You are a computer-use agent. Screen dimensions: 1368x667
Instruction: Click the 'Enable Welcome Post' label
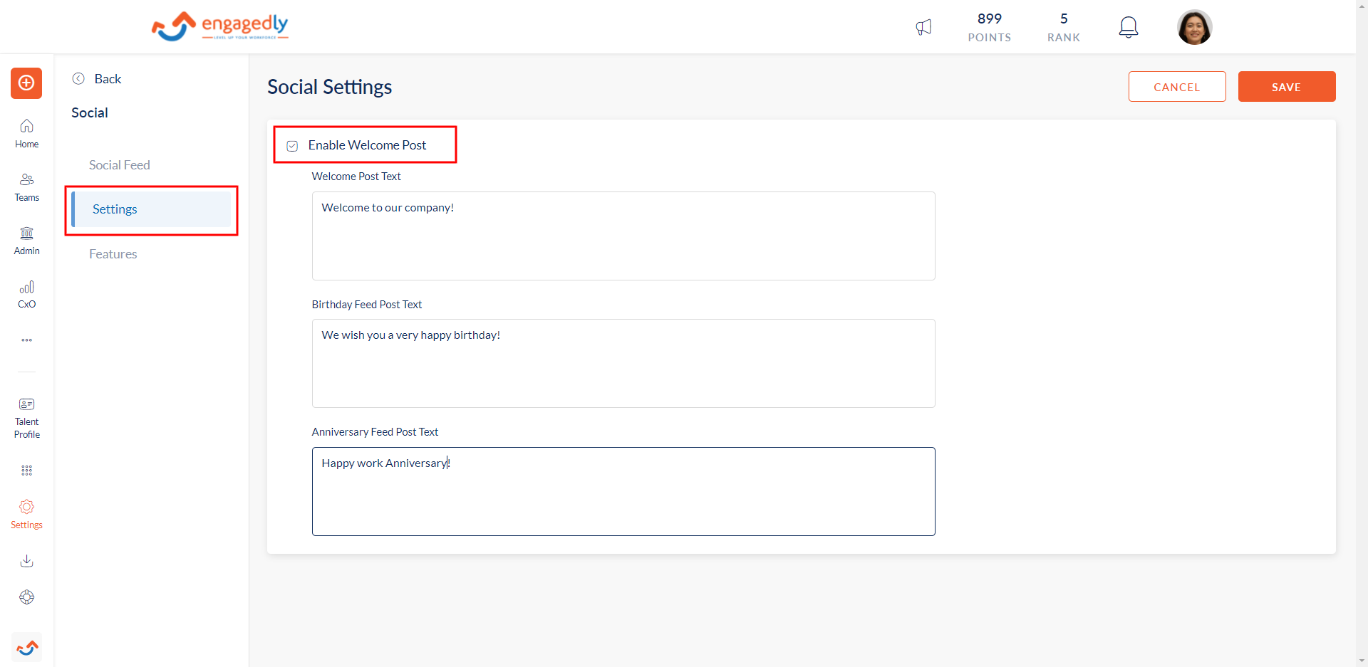(367, 145)
